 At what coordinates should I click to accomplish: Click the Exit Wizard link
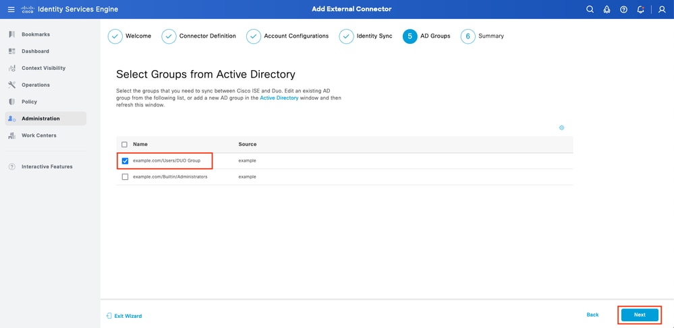coord(128,316)
